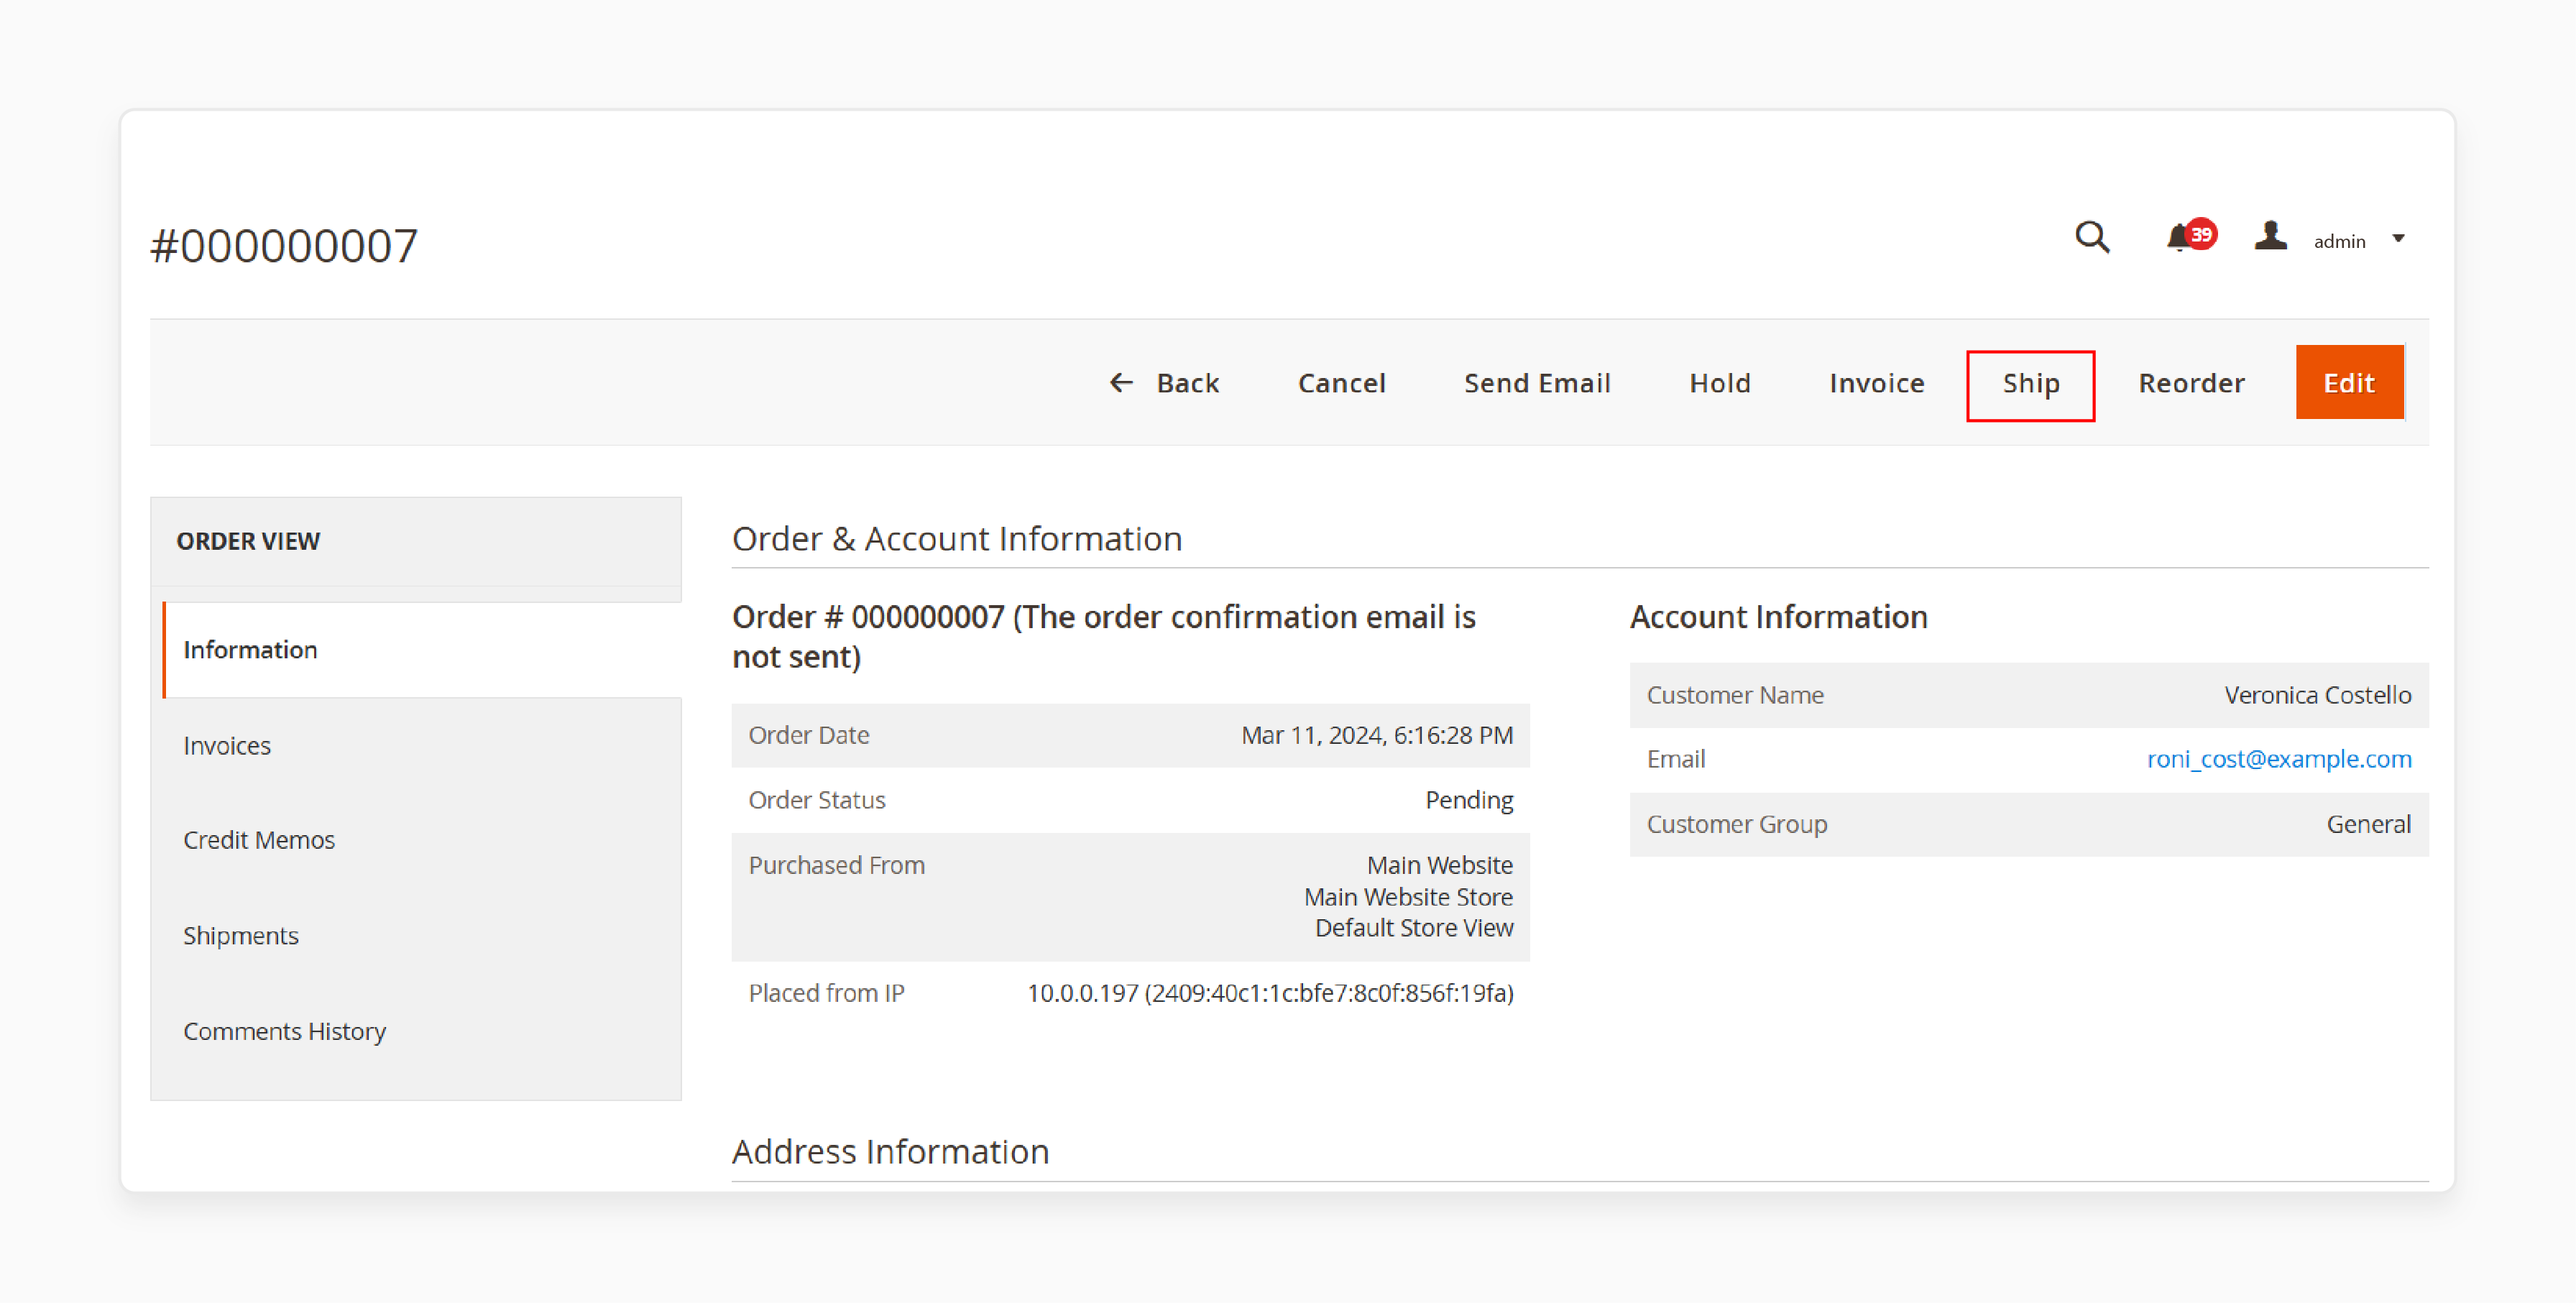Click the Pending order status value

coord(1469,800)
